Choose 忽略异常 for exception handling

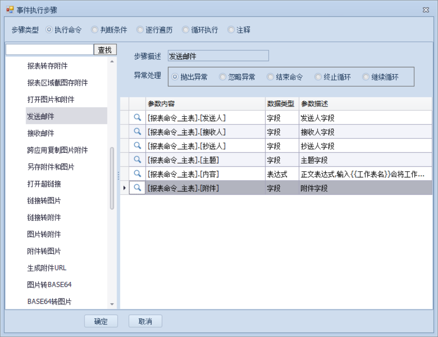(x=223, y=77)
